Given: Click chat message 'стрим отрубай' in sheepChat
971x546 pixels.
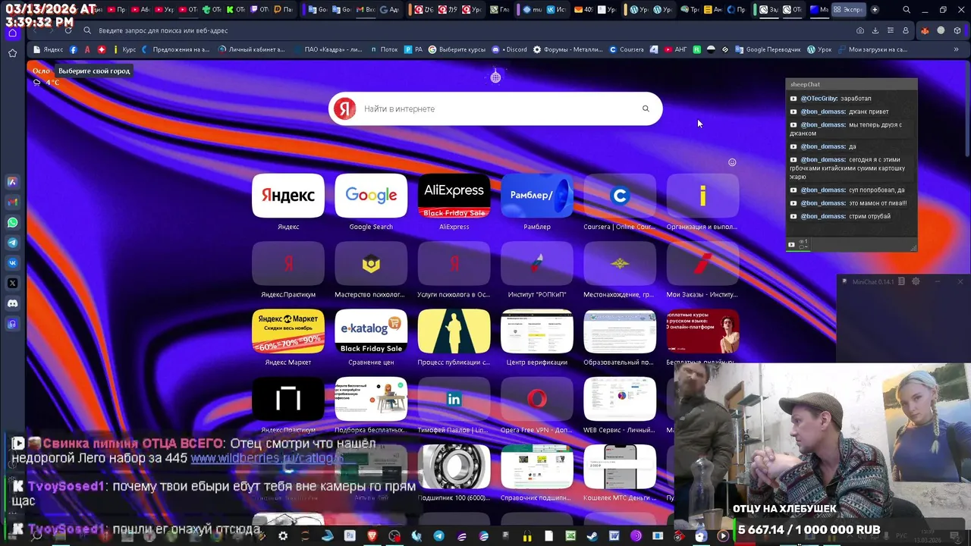Looking at the screenshot, I should click(x=869, y=216).
